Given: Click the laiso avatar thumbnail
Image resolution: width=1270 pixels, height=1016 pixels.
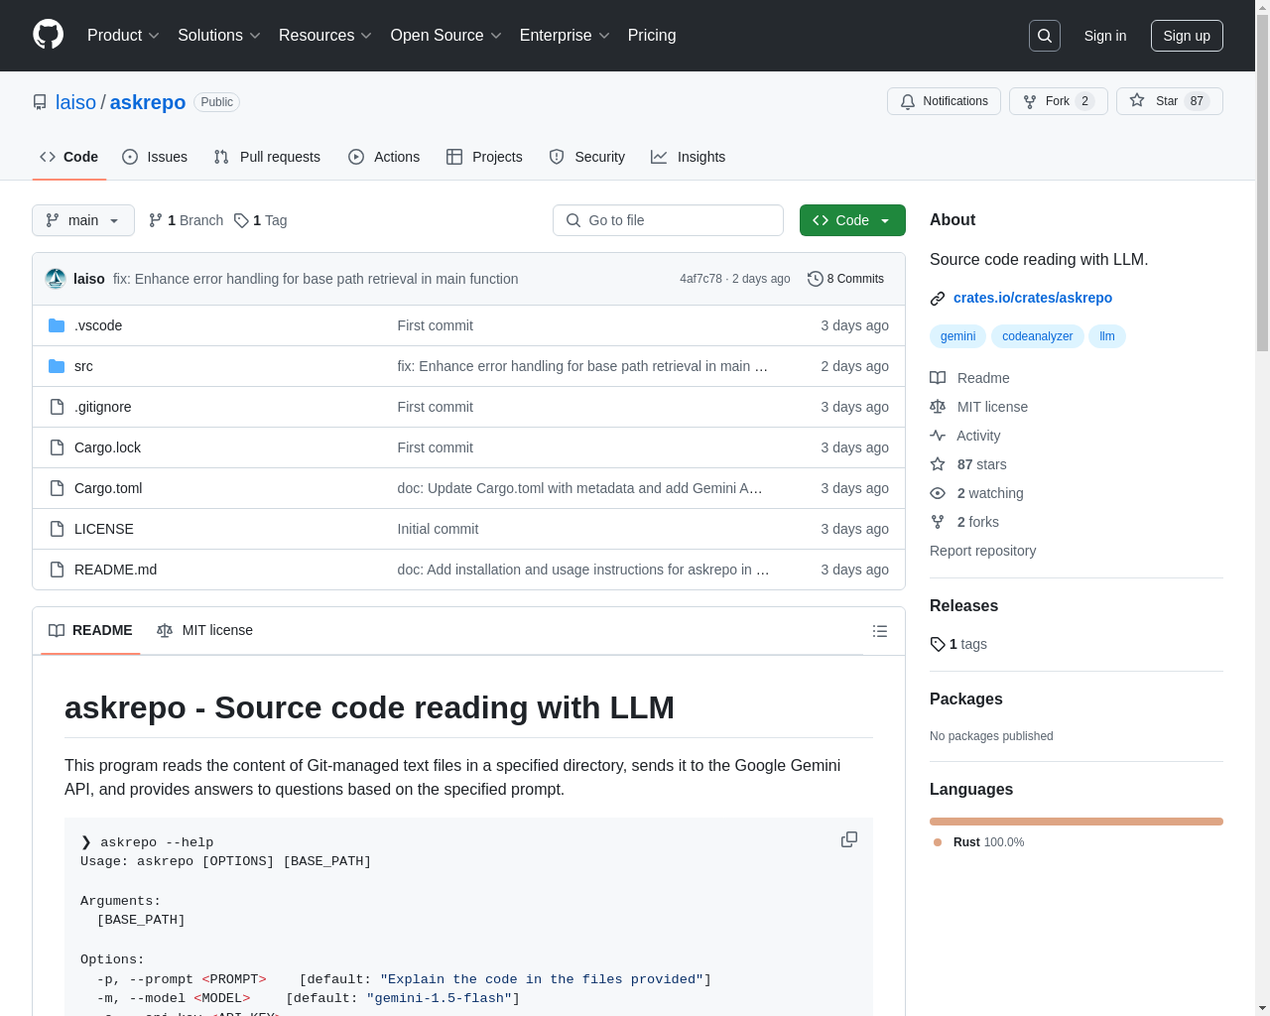Looking at the screenshot, I should tap(56, 279).
